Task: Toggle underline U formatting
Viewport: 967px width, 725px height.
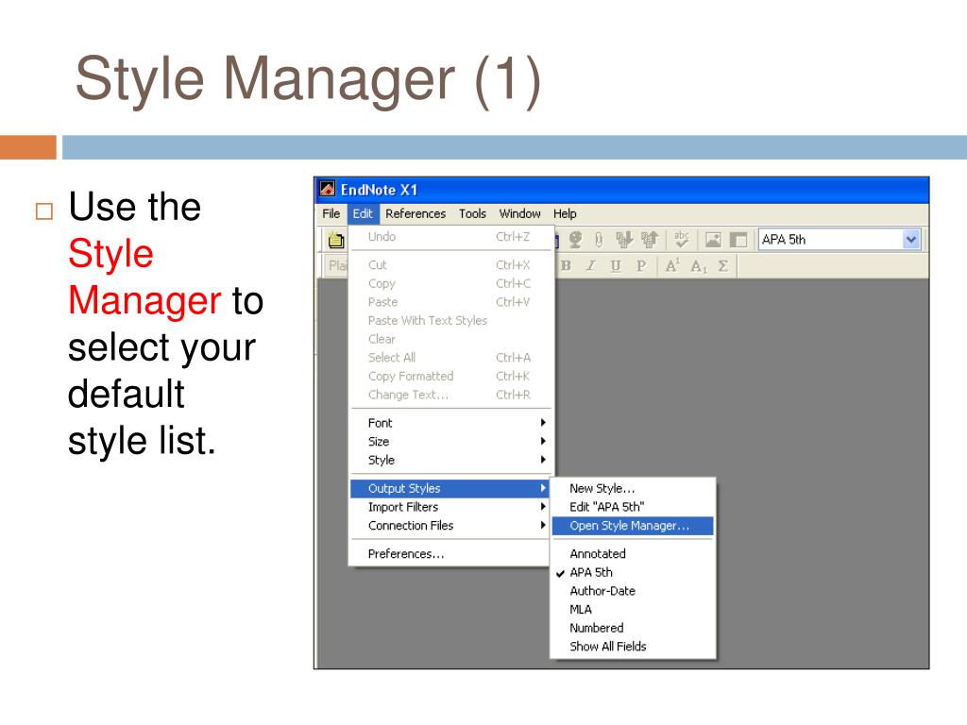Action: coord(616,265)
